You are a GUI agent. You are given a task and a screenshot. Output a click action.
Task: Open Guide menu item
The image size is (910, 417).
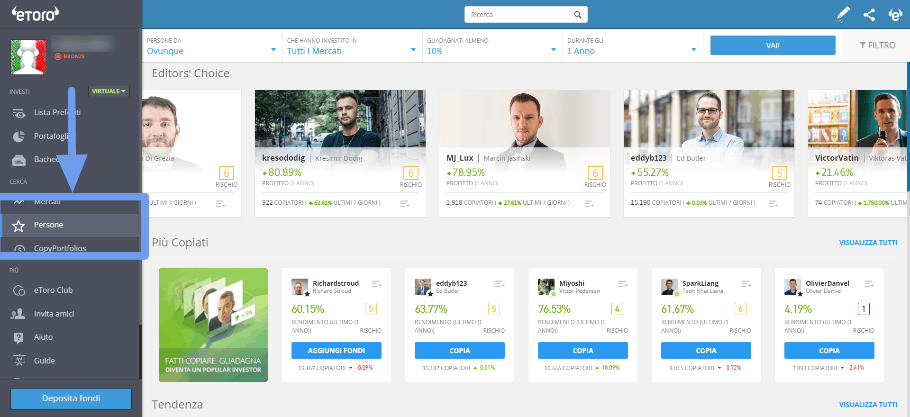click(x=45, y=361)
